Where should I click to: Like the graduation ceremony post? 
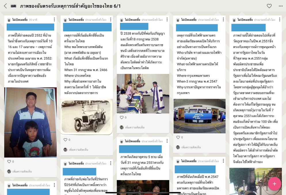pyautogui.click(x=122, y=118)
